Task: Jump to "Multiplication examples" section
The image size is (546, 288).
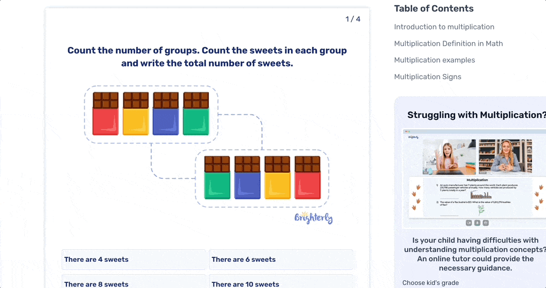Action: coord(434,60)
